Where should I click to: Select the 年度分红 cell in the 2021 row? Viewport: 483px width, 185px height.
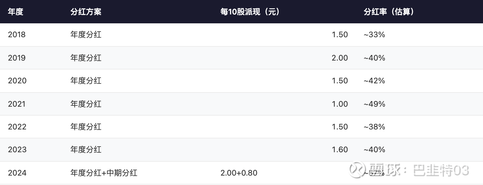click(86, 104)
